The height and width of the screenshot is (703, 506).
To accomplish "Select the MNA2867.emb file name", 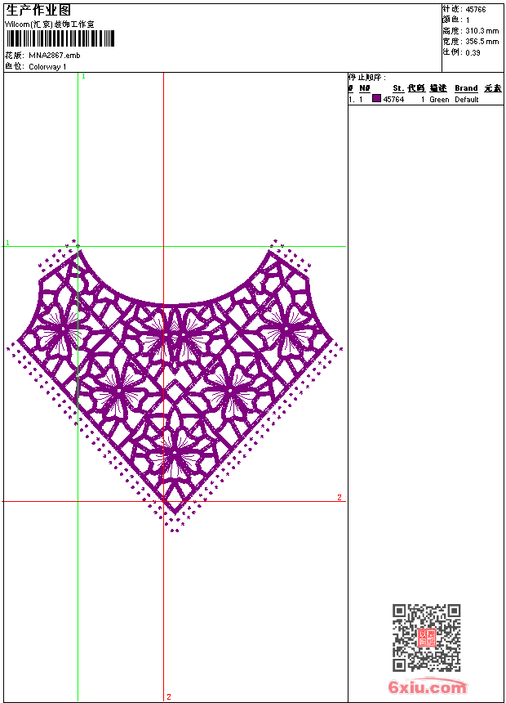I will coord(54,56).
